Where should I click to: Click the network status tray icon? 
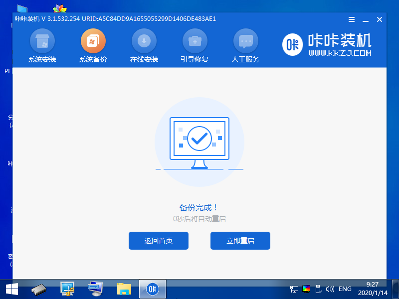pos(294,289)
